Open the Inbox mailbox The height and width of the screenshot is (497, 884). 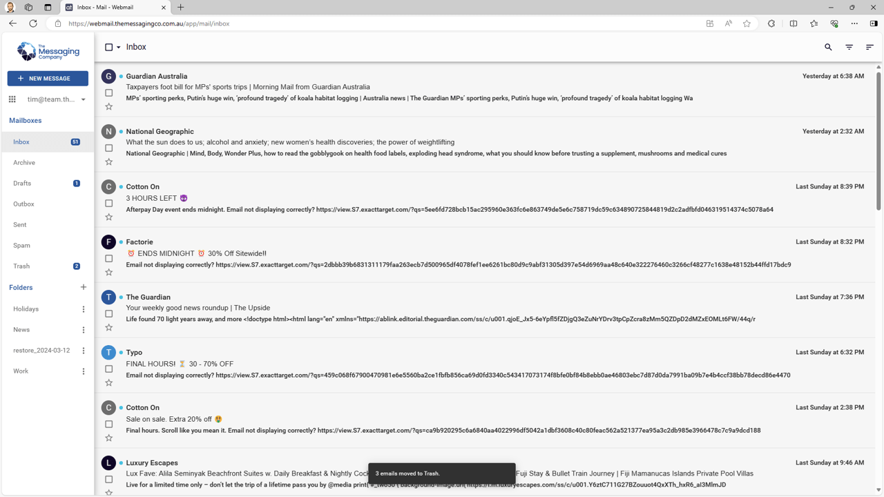click(47, 142)
